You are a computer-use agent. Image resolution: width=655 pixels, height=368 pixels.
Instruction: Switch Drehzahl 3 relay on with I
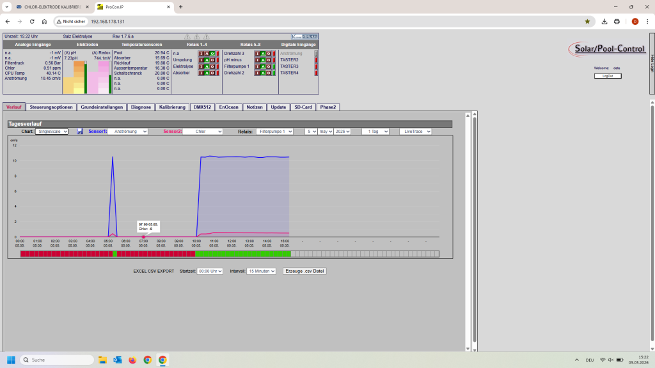[258, 54]
